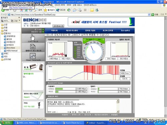Close the Favorites side panel
The height and width of the screenshot is (125, 167).
pyautogui.click(x=19, y=18)
